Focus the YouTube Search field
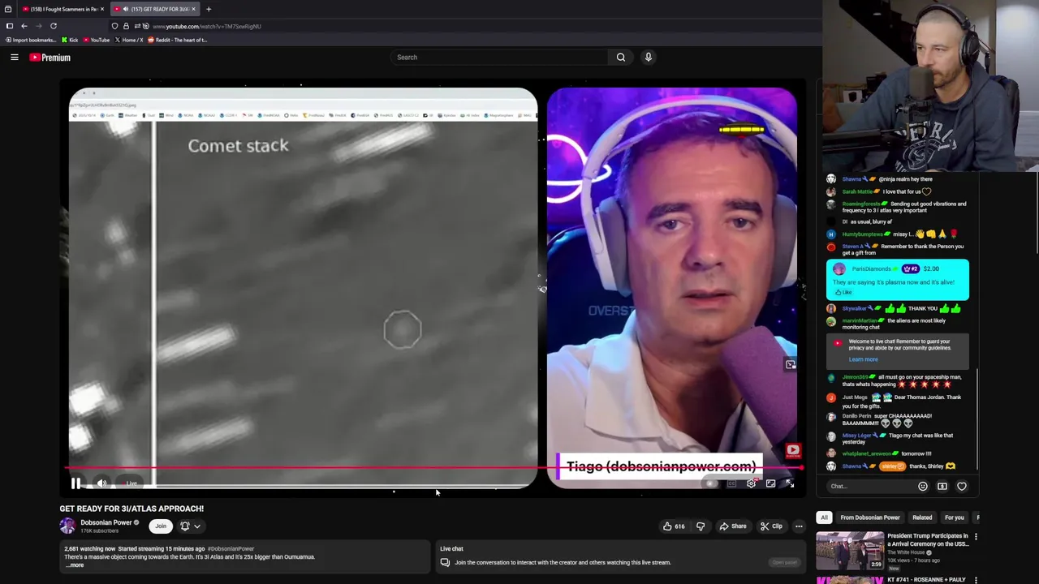Image resolution: width=1039 pixels, height=584 pixels. coord(499,58)
